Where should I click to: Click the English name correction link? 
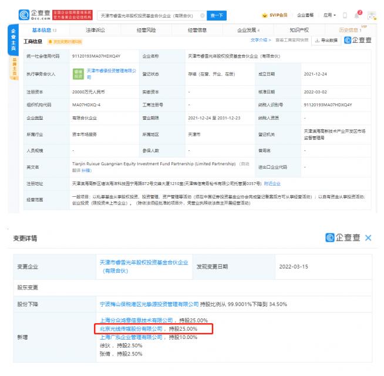86,170
